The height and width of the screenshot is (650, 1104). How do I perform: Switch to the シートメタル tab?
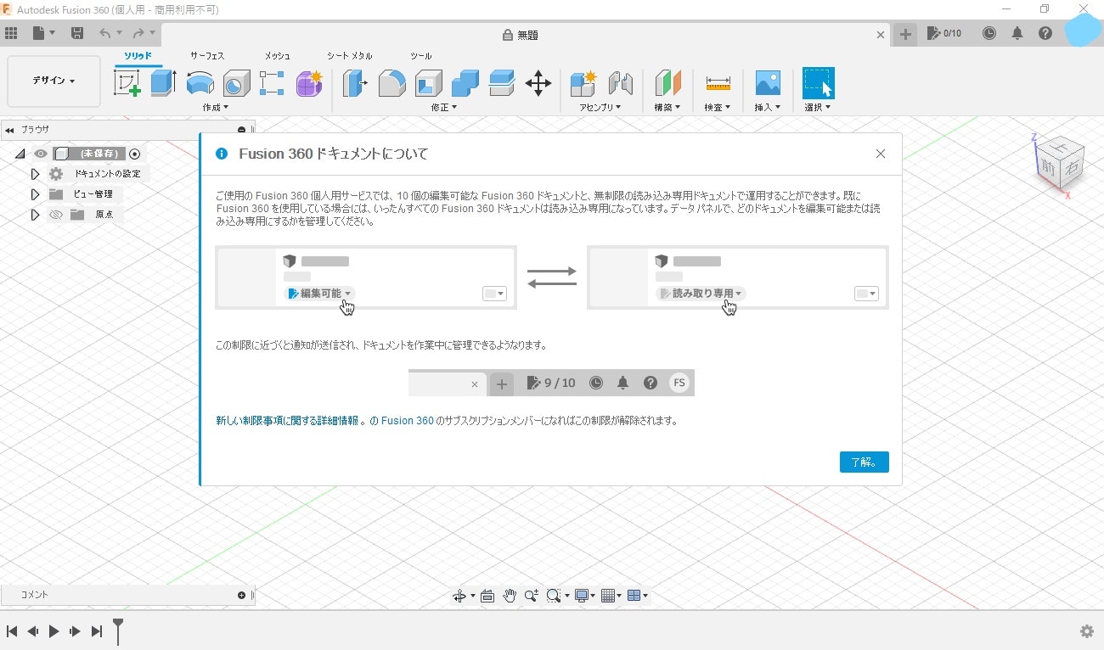(350, 56)
